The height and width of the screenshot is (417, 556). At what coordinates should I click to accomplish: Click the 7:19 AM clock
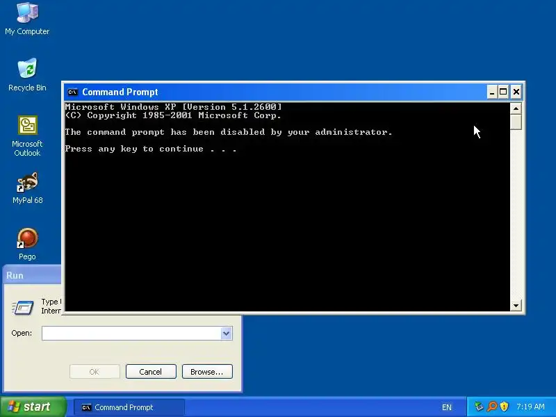pos(530,407)
